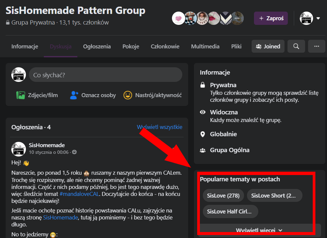Click the Co słychać? post input field
The height and width of the screenshot is (238, 327).
click(x=106, y=75)
